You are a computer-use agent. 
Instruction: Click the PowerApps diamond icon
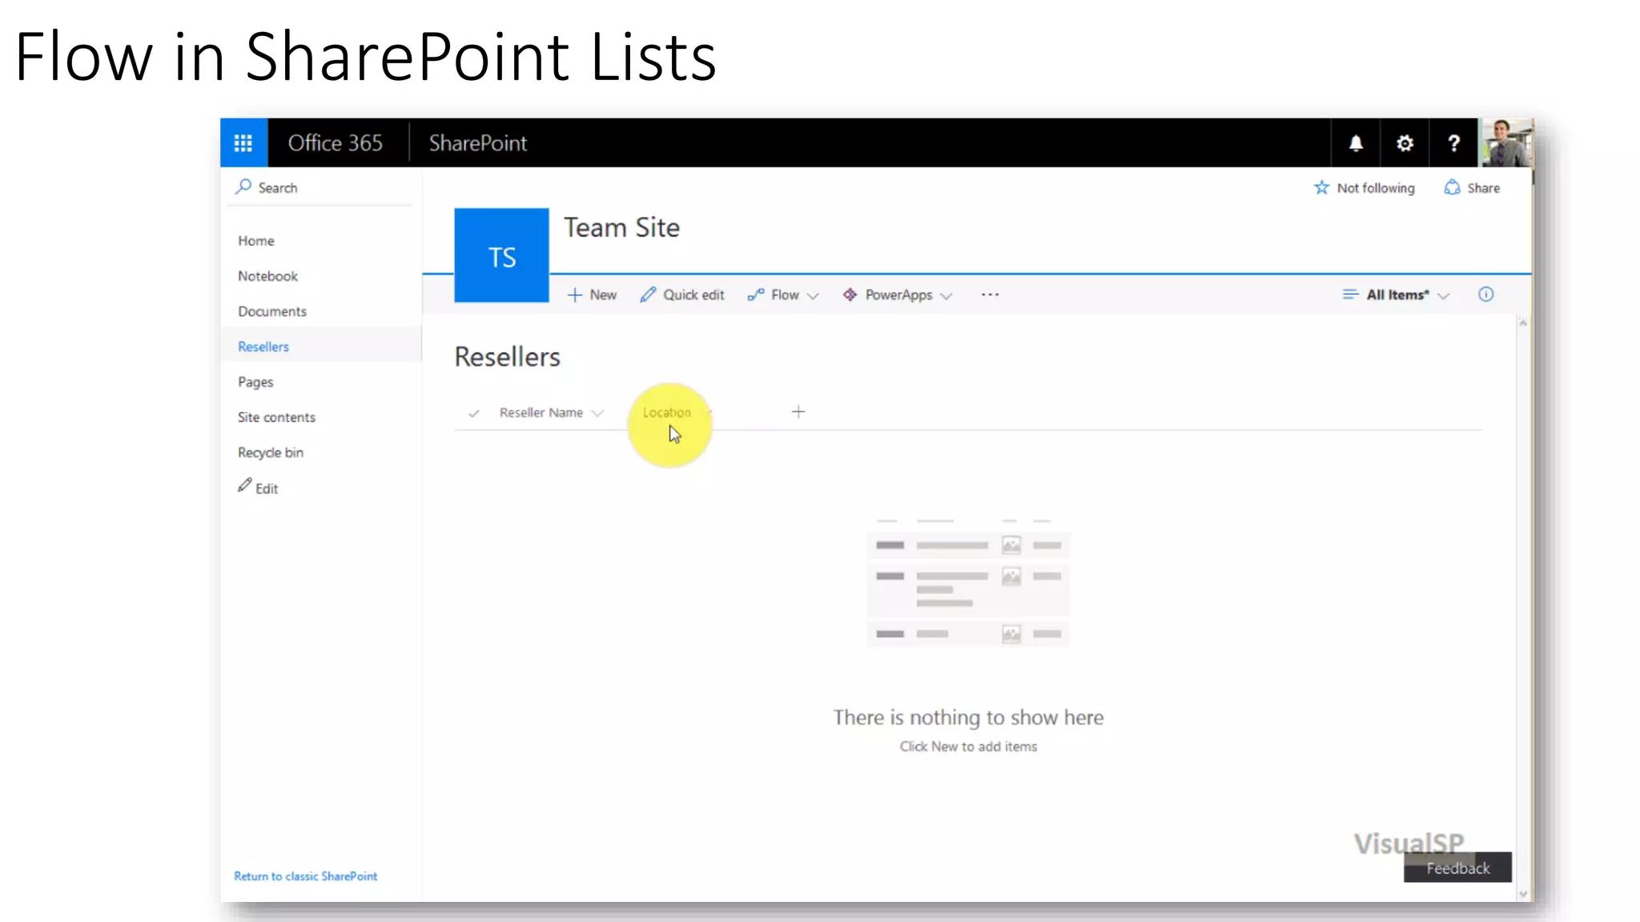[850, 295]
